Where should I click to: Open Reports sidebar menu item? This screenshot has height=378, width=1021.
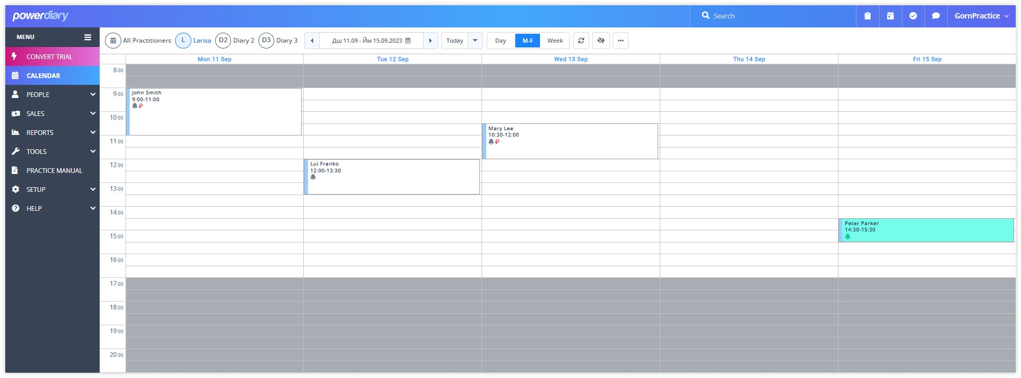point(52,132)
